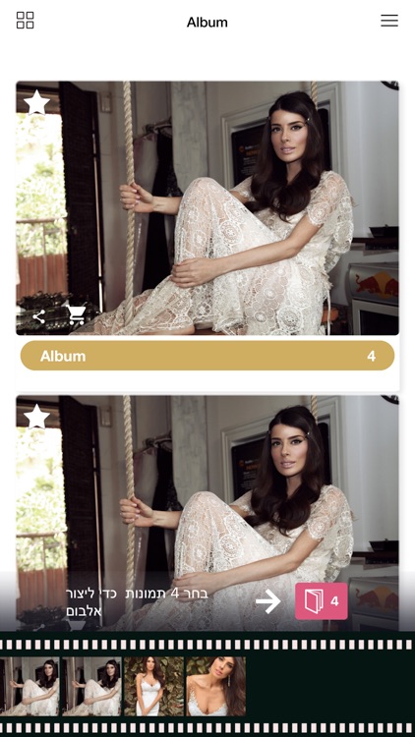
Task: Tap the pink album book icon
Action: click(x=314, y=601)
